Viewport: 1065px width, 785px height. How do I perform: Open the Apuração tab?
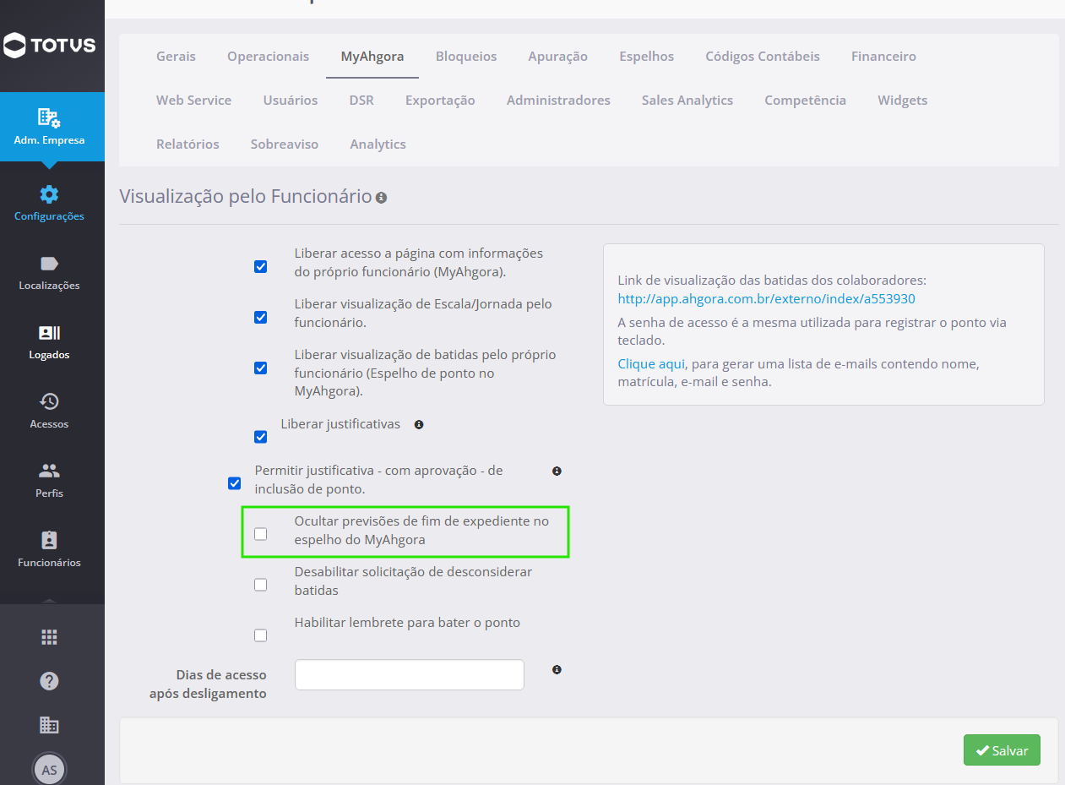(x=558, y=57)
